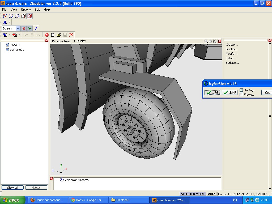272x204 pixels.
Task: Open file using the folder icon
Action: point(59,35)
